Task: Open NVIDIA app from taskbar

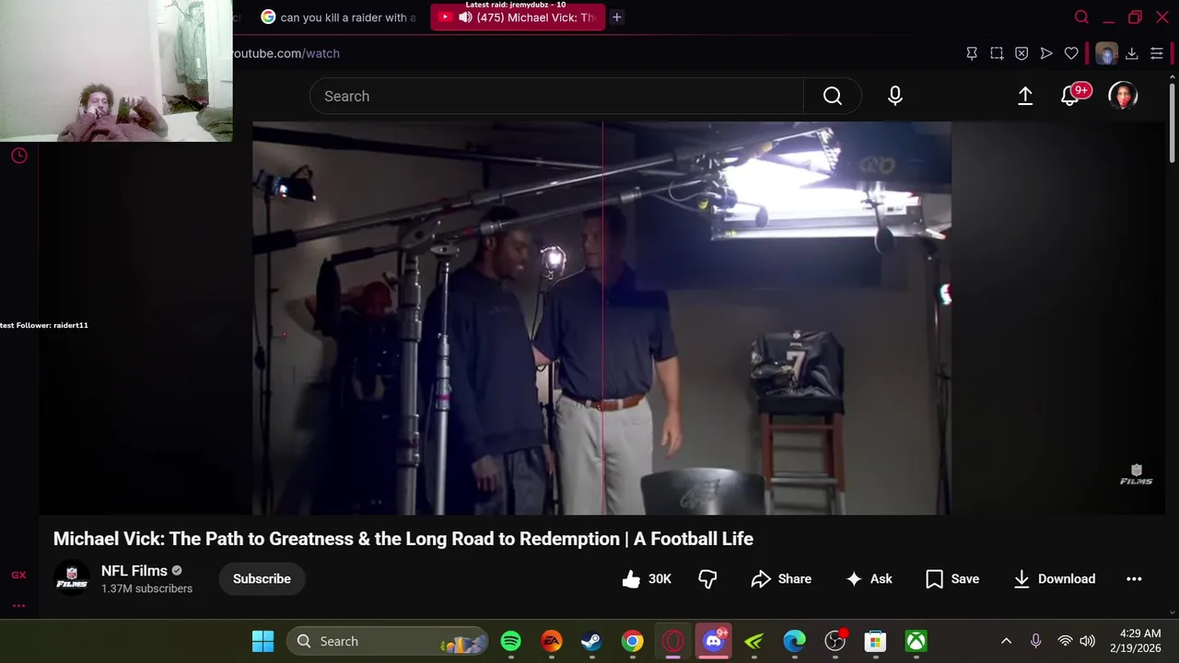Action: click(x=754, y=641)
